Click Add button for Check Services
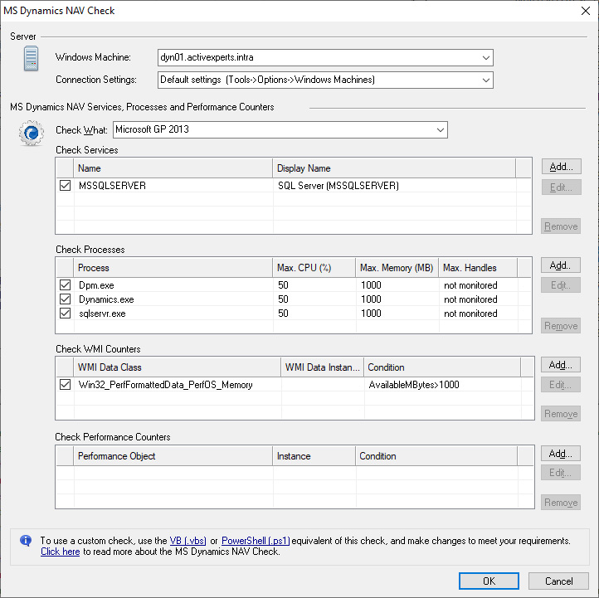 tap(561, 167)
